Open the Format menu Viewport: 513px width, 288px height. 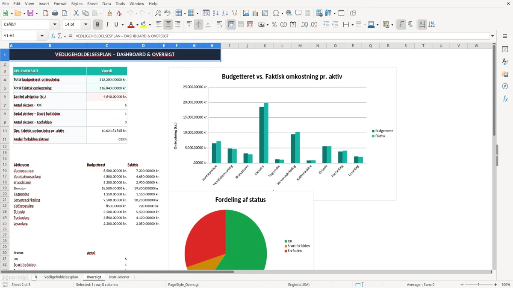click(x=60, y=3)
